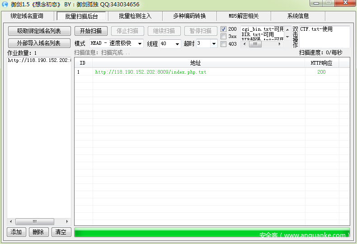Open the MD5解密相关 tab
Image resolution: width=357 pixels, height=244 pixels.
pyautogui.click(x=244, y=16)
